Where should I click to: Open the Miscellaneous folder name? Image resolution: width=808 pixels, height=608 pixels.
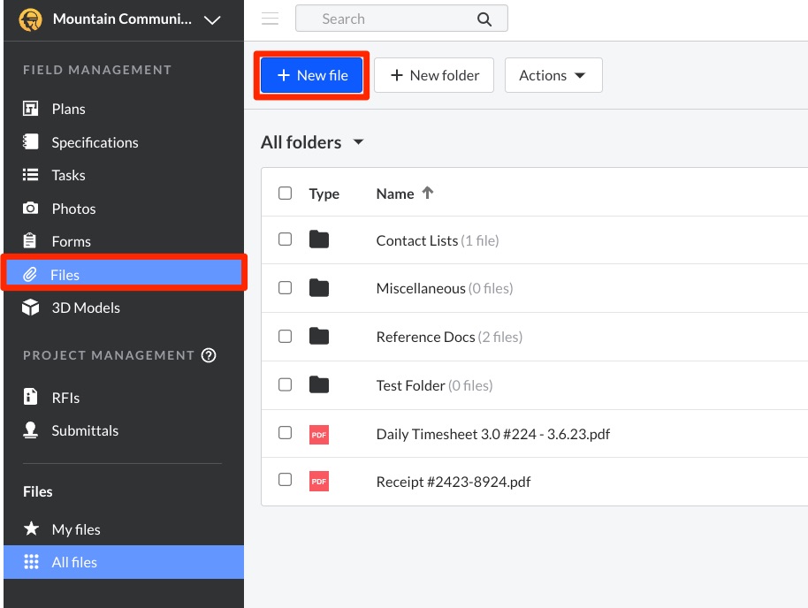click(421, 288)
